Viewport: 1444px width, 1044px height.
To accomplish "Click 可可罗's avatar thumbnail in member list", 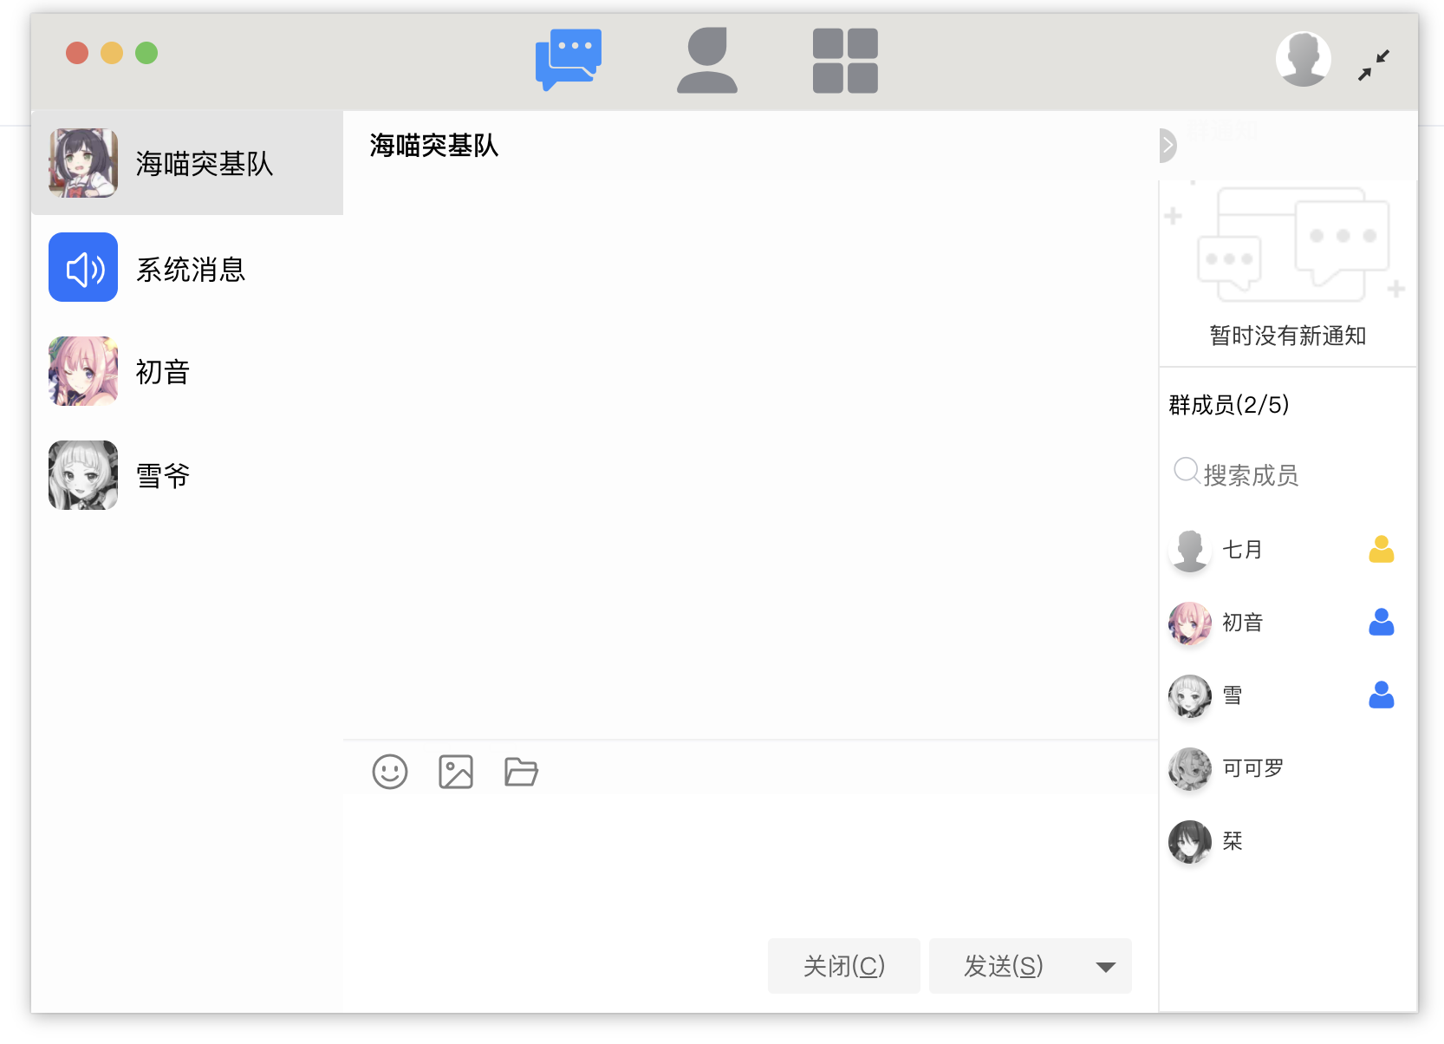I will tap(1189, 768).
